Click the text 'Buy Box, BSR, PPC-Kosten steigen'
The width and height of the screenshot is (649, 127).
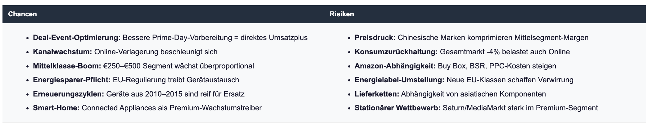click(x=497, y=66)
